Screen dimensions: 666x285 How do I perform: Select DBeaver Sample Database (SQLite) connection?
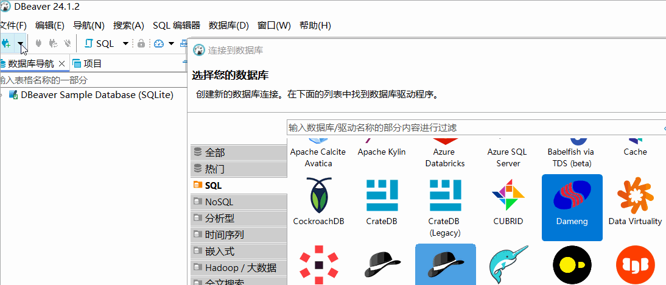coord(97,95)
